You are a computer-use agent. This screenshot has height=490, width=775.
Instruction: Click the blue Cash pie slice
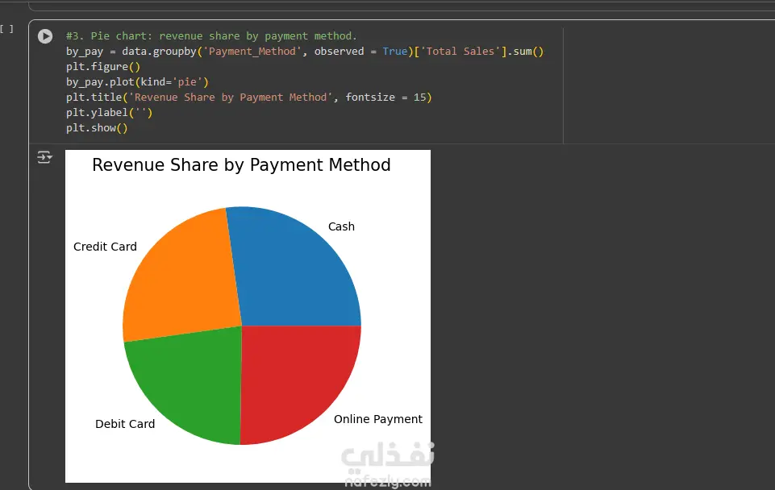point(292,267)
